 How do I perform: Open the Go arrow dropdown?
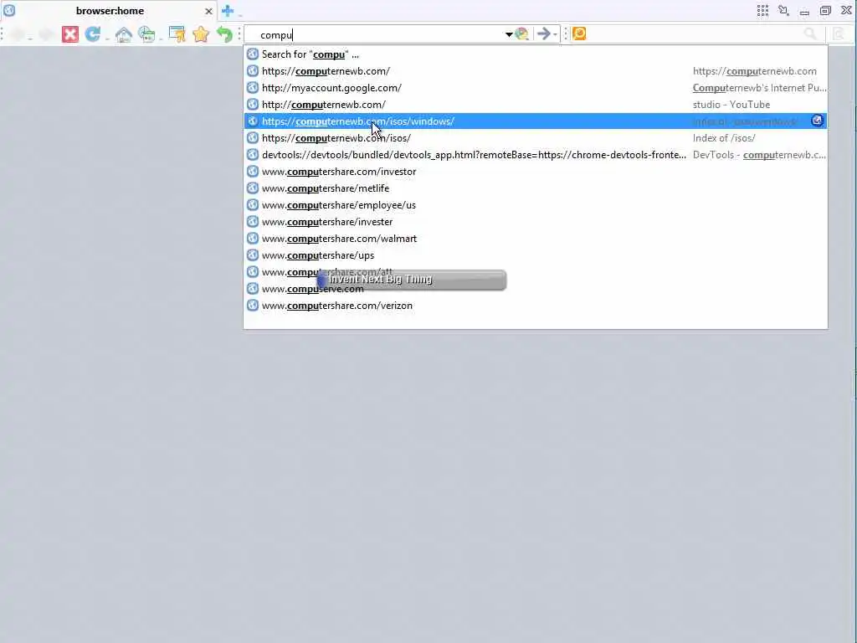(x=556, y=34)
